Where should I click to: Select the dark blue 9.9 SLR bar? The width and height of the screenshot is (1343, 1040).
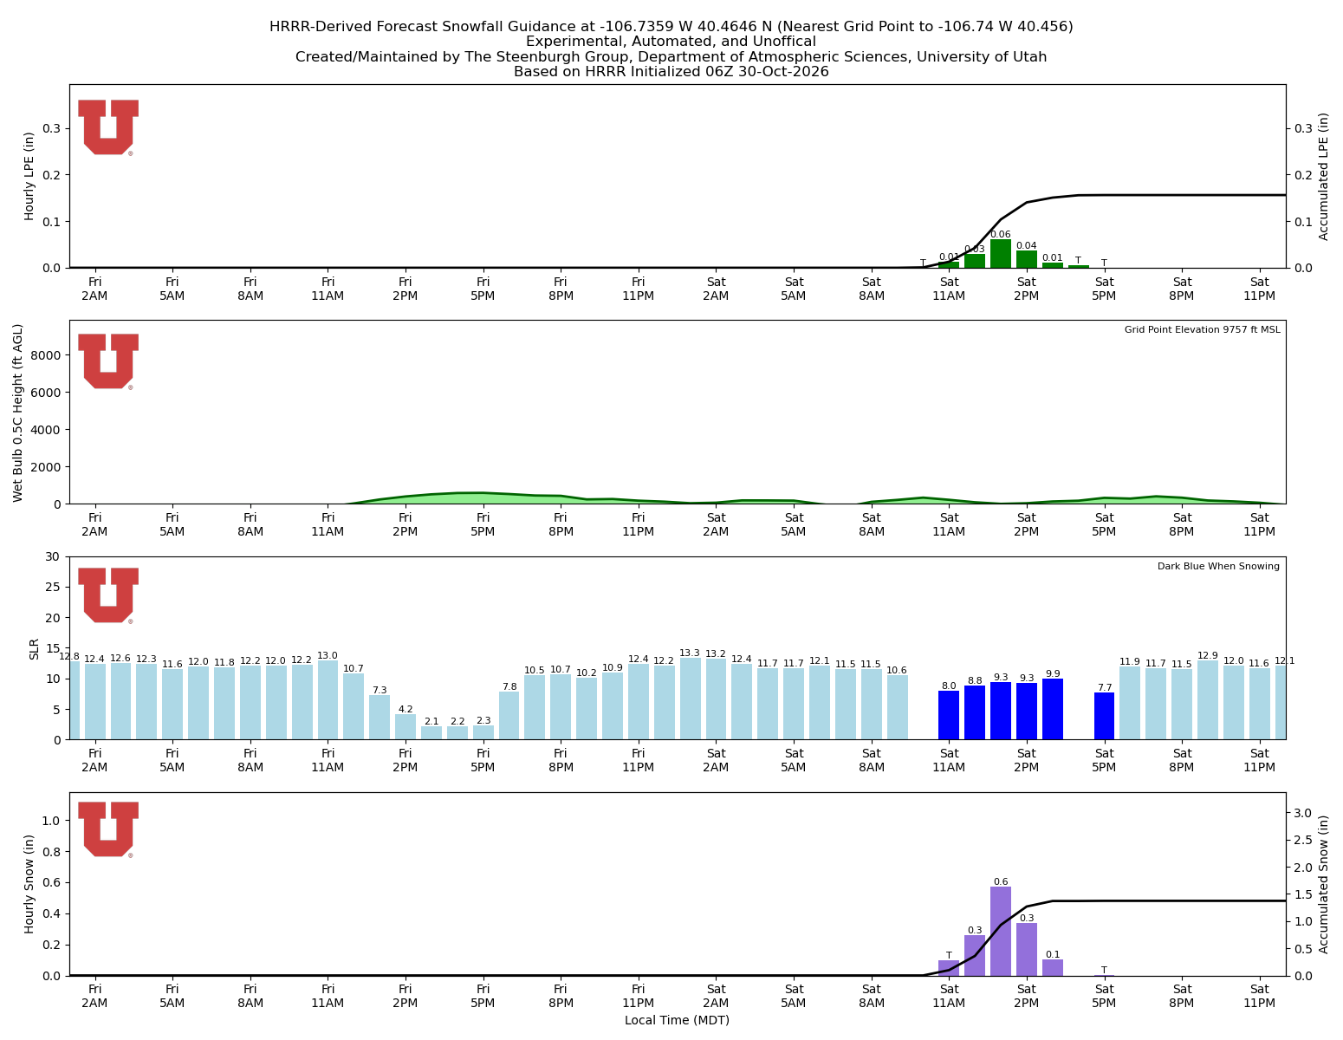[1053, 709]
